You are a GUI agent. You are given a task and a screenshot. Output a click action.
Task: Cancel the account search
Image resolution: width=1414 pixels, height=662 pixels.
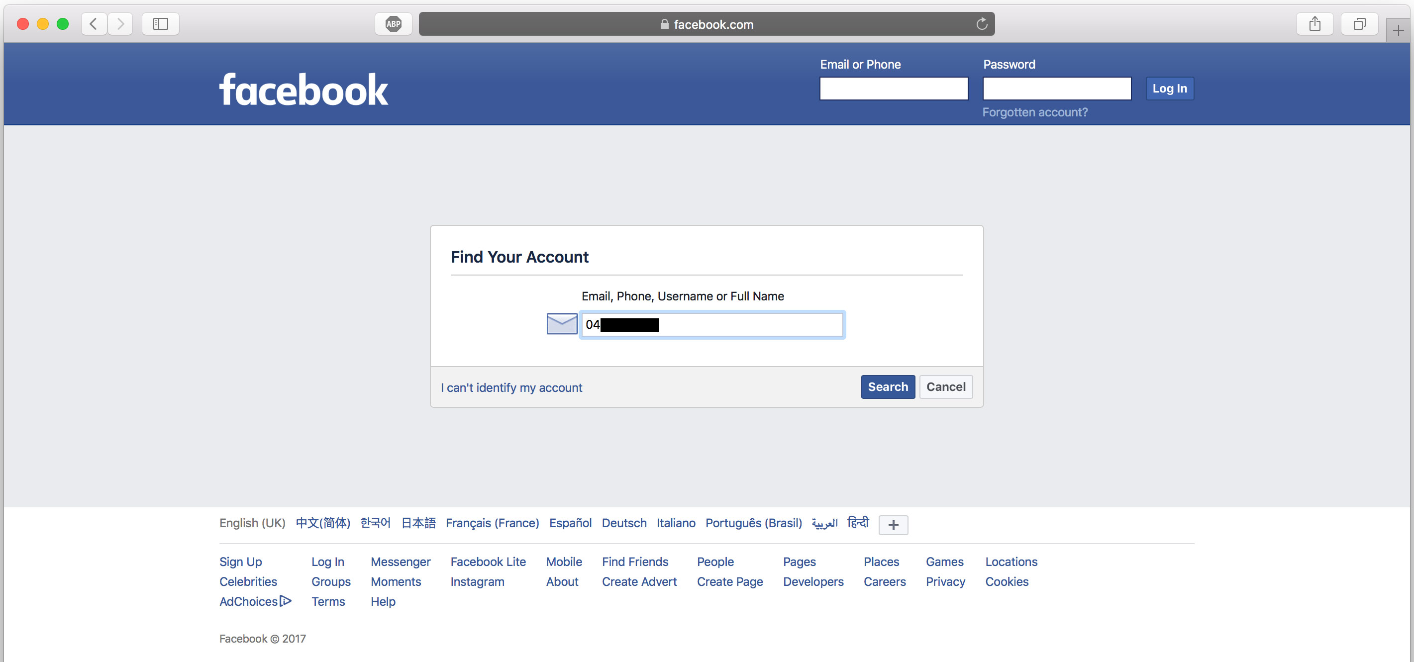[x=945, y=386]
